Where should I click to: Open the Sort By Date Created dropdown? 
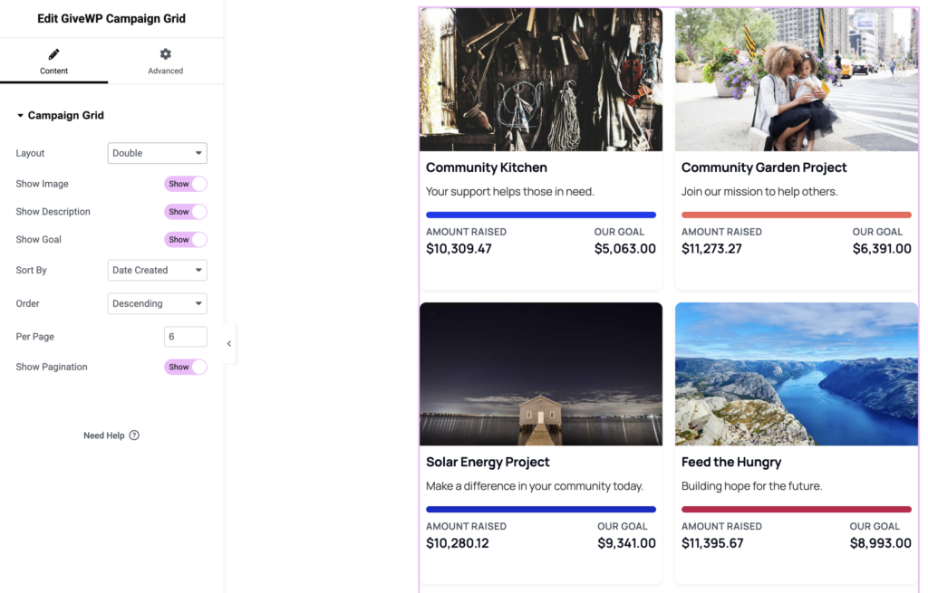(x=157, y=270)
